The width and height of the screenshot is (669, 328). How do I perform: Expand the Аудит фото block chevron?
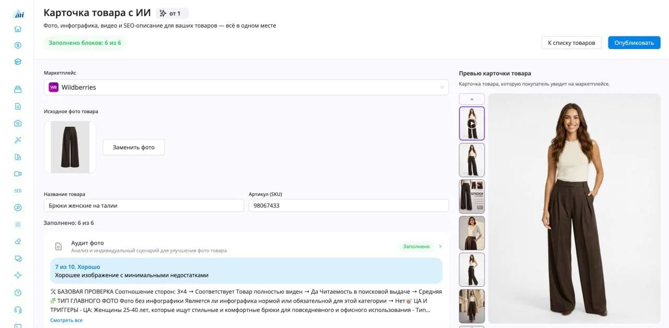point(440,246)
